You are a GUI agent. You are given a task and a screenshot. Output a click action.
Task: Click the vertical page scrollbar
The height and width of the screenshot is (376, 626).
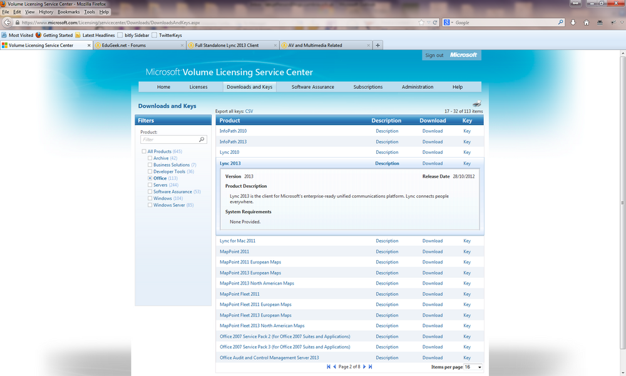click(623, 203)
